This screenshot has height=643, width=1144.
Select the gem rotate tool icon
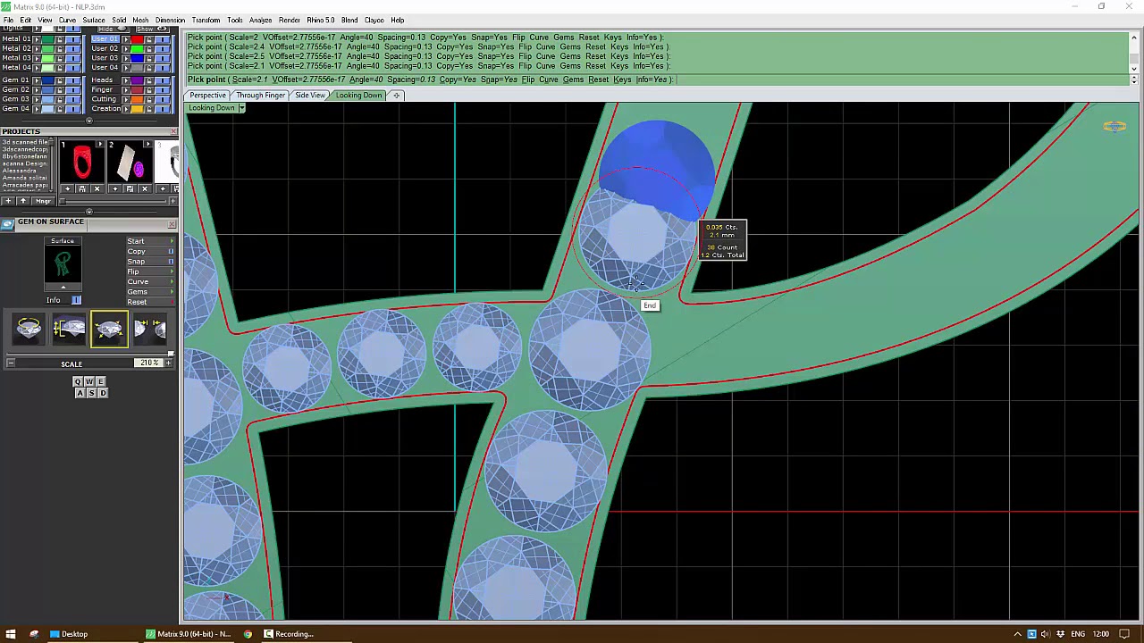coord(29,329)
